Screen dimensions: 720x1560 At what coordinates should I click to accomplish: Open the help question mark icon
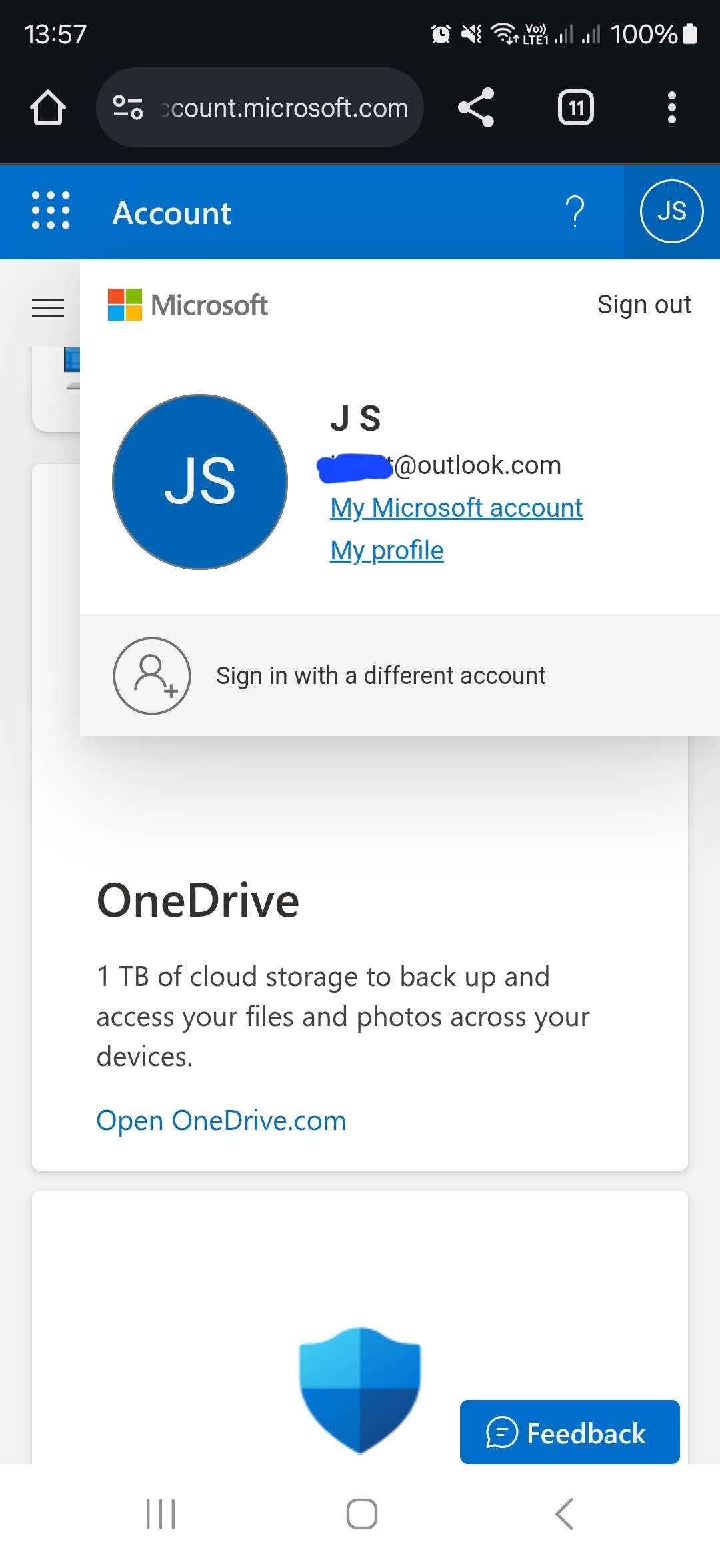[575, 212]
